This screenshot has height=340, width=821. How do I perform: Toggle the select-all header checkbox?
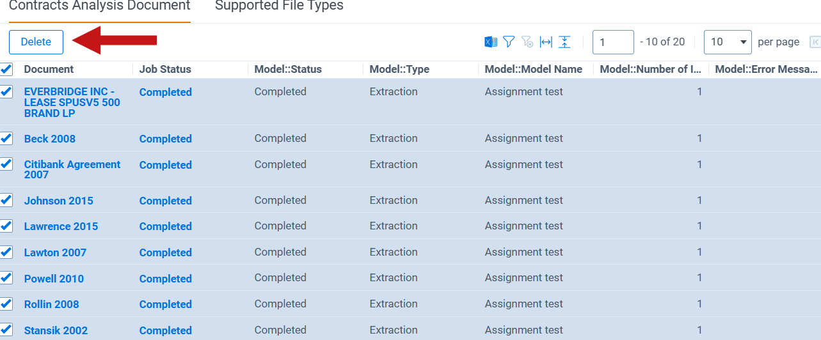point(6,69)
